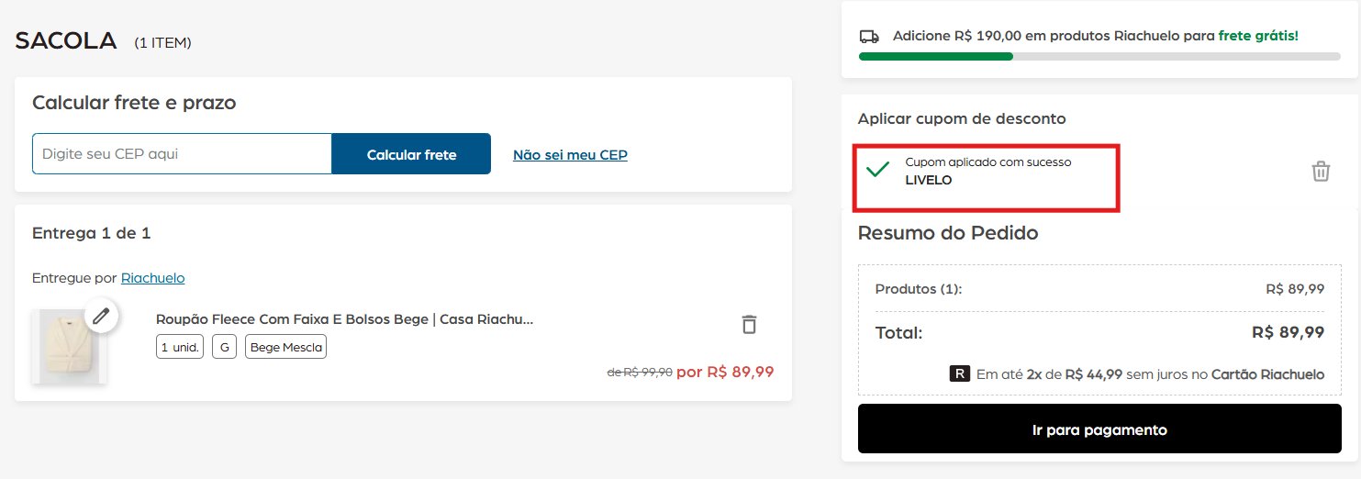Click the Roupão Fleece product title
Viewport: 1361px width, 479px height.
click(345, 319)
